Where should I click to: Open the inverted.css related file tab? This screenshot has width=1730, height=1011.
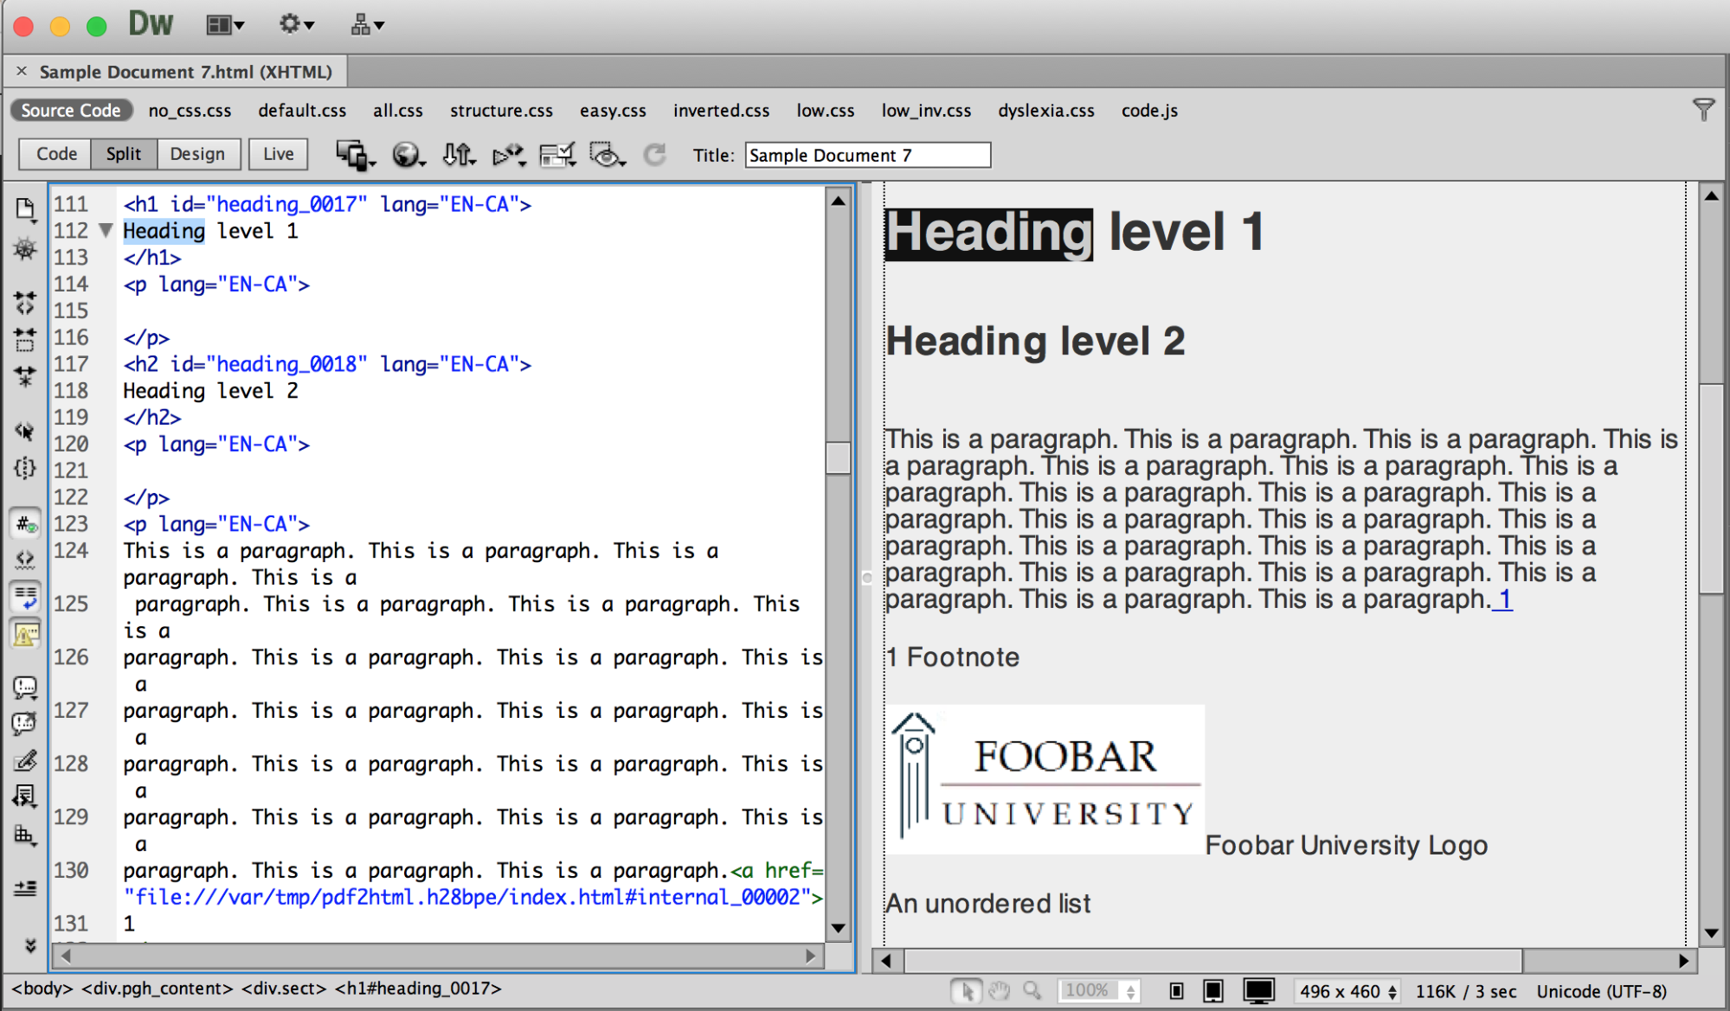(721, 111)
